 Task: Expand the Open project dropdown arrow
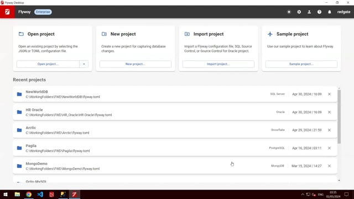(84, 64)
